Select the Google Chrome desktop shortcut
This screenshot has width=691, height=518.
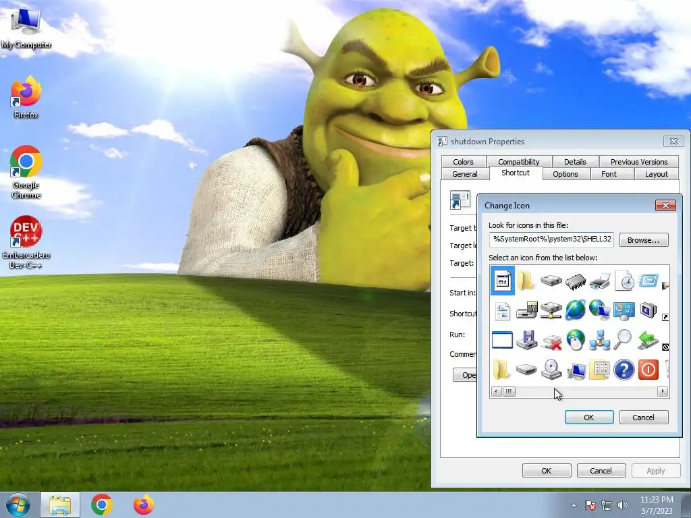pos(26,172)
